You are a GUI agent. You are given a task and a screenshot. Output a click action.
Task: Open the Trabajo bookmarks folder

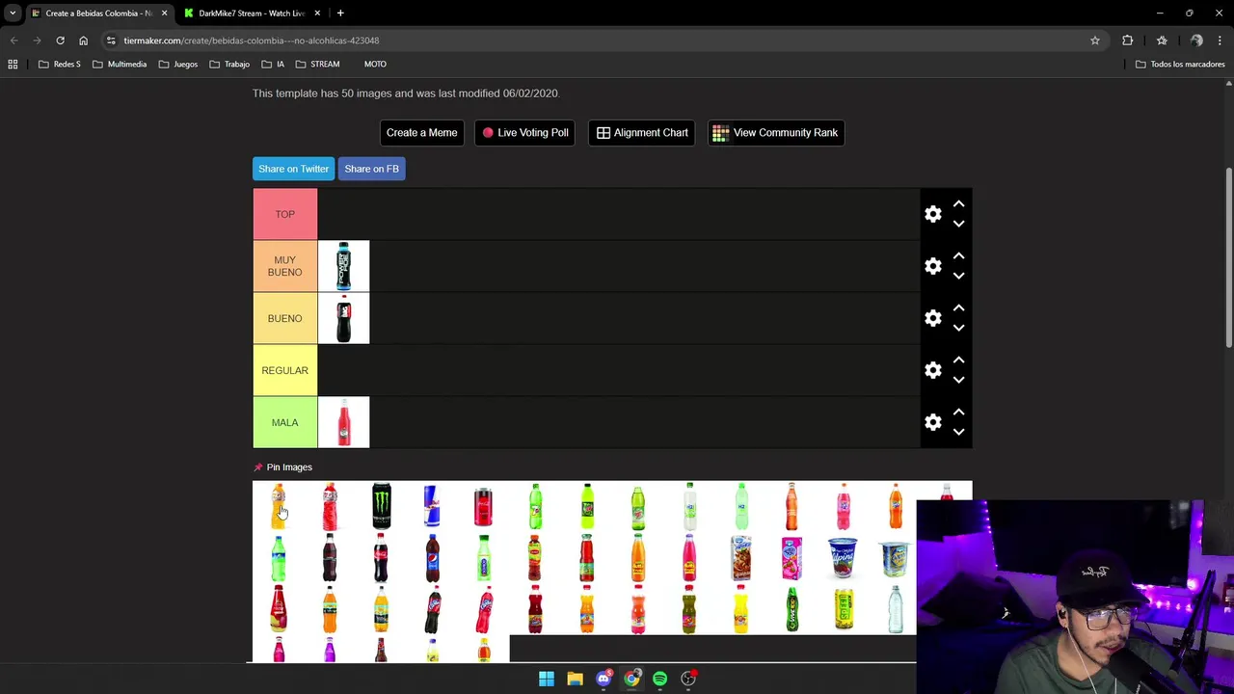coord(229,64)
